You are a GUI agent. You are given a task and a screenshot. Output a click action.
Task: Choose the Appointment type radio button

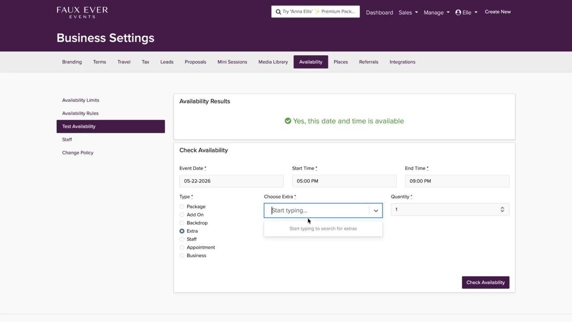pyautogui.click(x=182, y=247)
